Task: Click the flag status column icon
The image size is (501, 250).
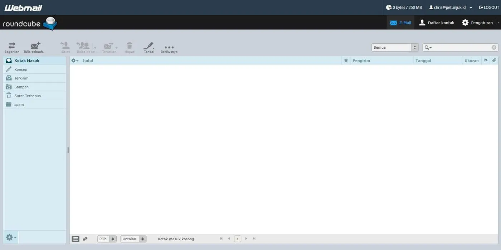Action: point(486,61)
